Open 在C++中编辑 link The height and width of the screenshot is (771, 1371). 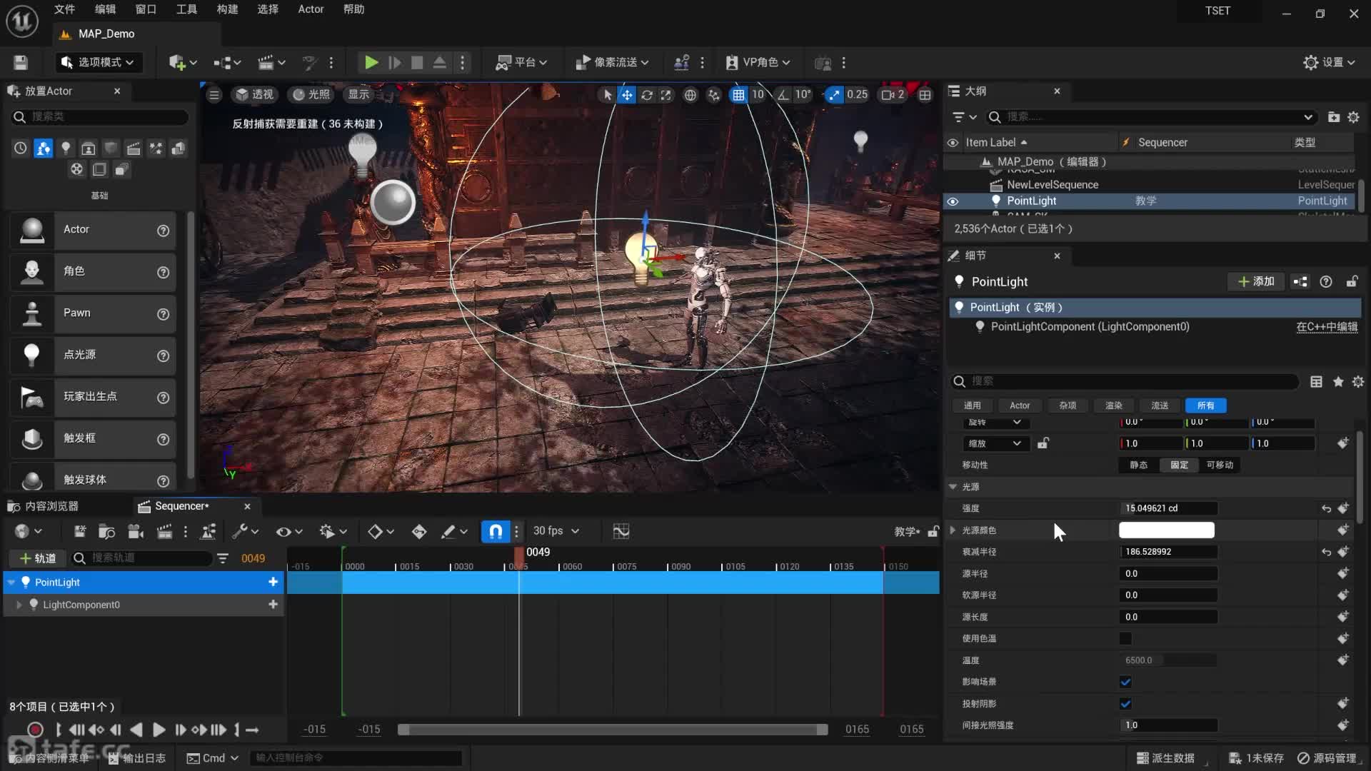[x=1327, y=327]
